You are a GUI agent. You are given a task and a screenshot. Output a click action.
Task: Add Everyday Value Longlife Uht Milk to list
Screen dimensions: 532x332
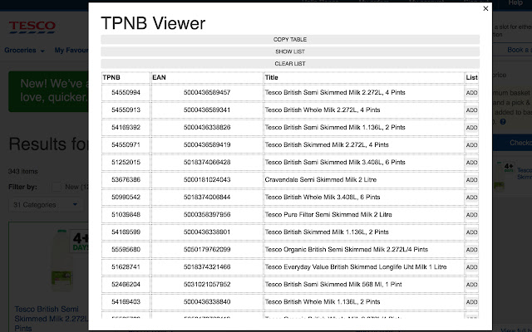tap(471, 267)
